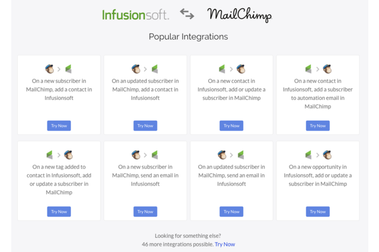
Task: Click monkey icon in updated subscriber send email card
Action: (222, 155)
